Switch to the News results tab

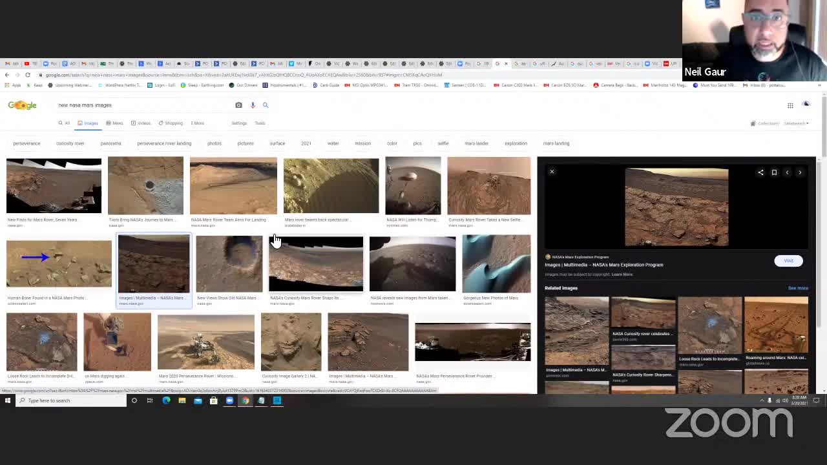click(115, 123)
